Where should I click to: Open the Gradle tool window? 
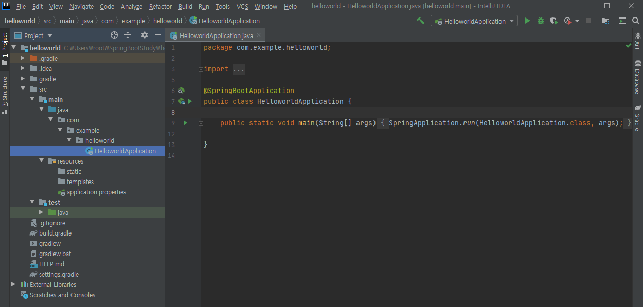[x=637, y=118]
